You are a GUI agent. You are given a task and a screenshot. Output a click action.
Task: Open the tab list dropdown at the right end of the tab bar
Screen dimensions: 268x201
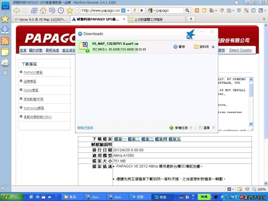click(264, 19)
